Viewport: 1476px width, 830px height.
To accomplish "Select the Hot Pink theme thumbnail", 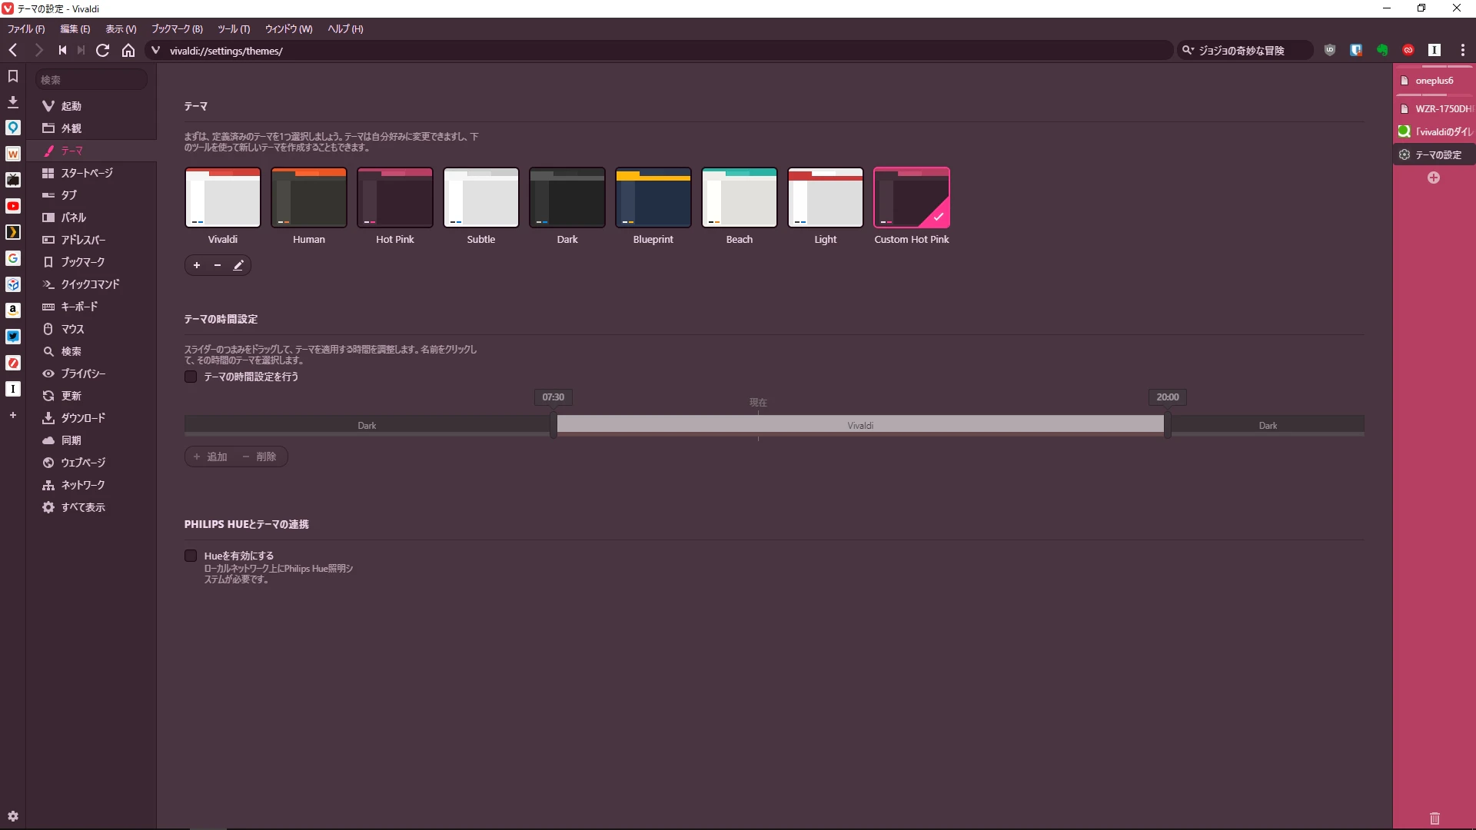I will (x=395, y=198).
